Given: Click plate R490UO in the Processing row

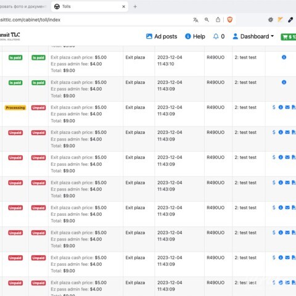Looking at the screenshot, I should [215, 107].
